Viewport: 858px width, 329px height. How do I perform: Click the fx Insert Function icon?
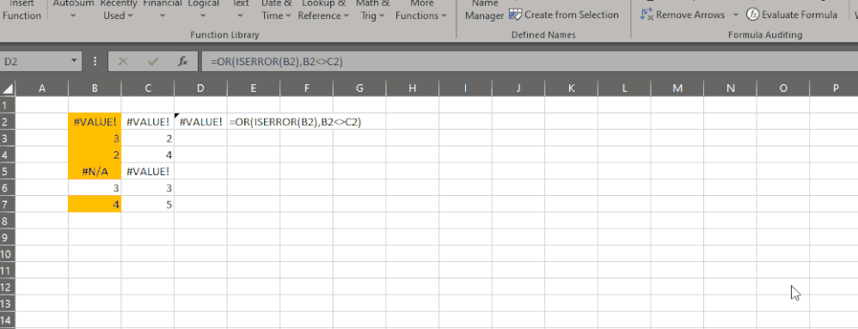click(x=183, y=62)
